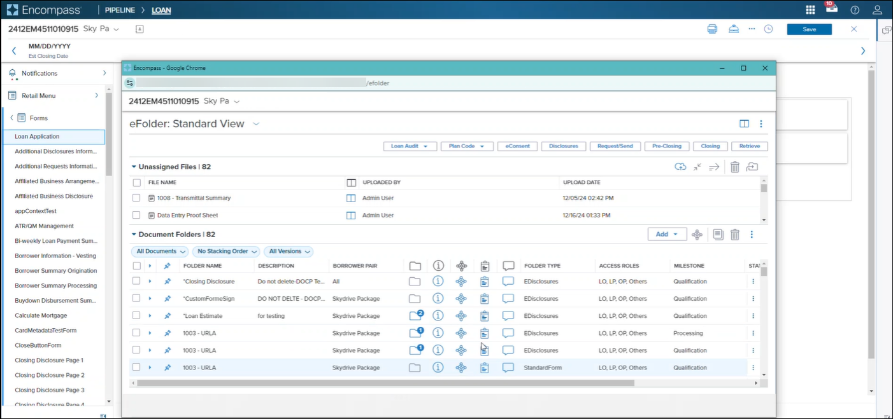Open the loan history clock icon
The width and height of the screenshot is (893, 419).
[x=769, y=29]
